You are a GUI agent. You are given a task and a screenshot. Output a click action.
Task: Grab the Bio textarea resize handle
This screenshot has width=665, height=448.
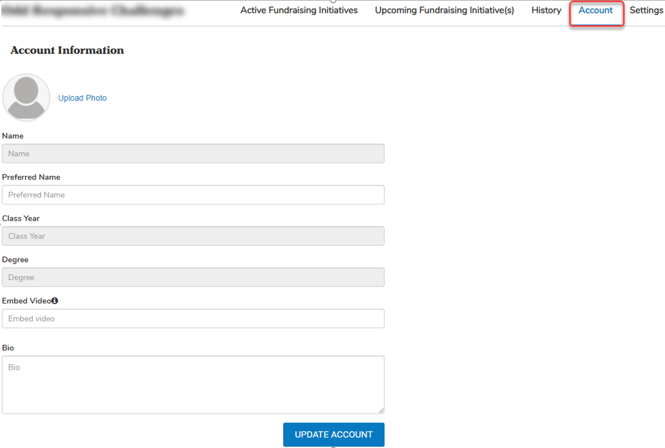(x=381, y=410)
